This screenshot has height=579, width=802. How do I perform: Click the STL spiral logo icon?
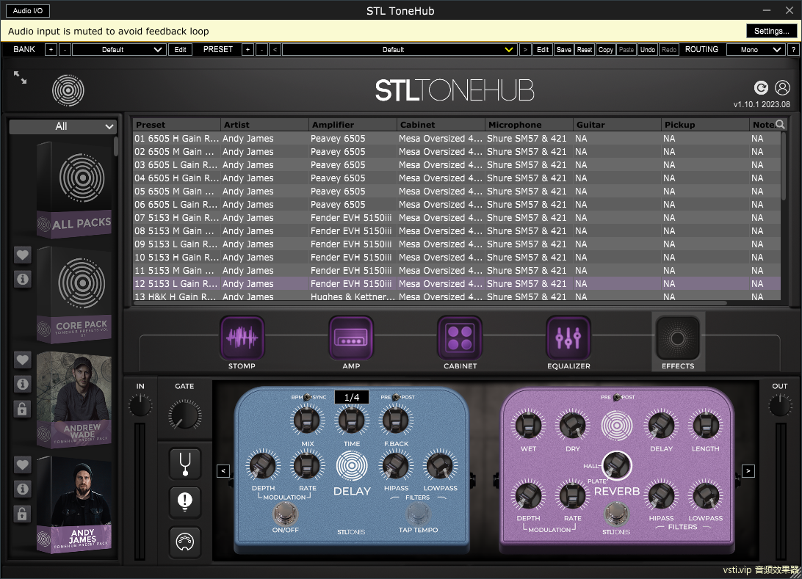[68, 90]
